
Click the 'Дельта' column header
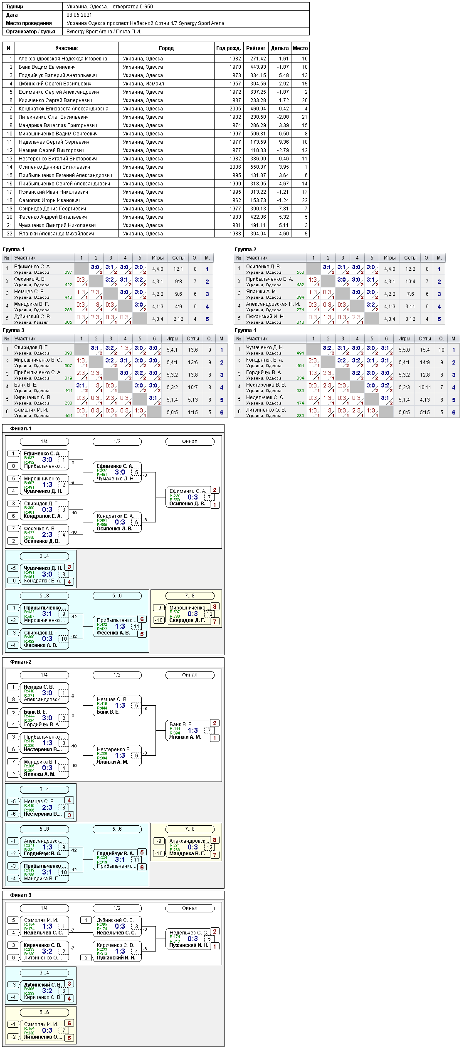click(x=280, y=48)
